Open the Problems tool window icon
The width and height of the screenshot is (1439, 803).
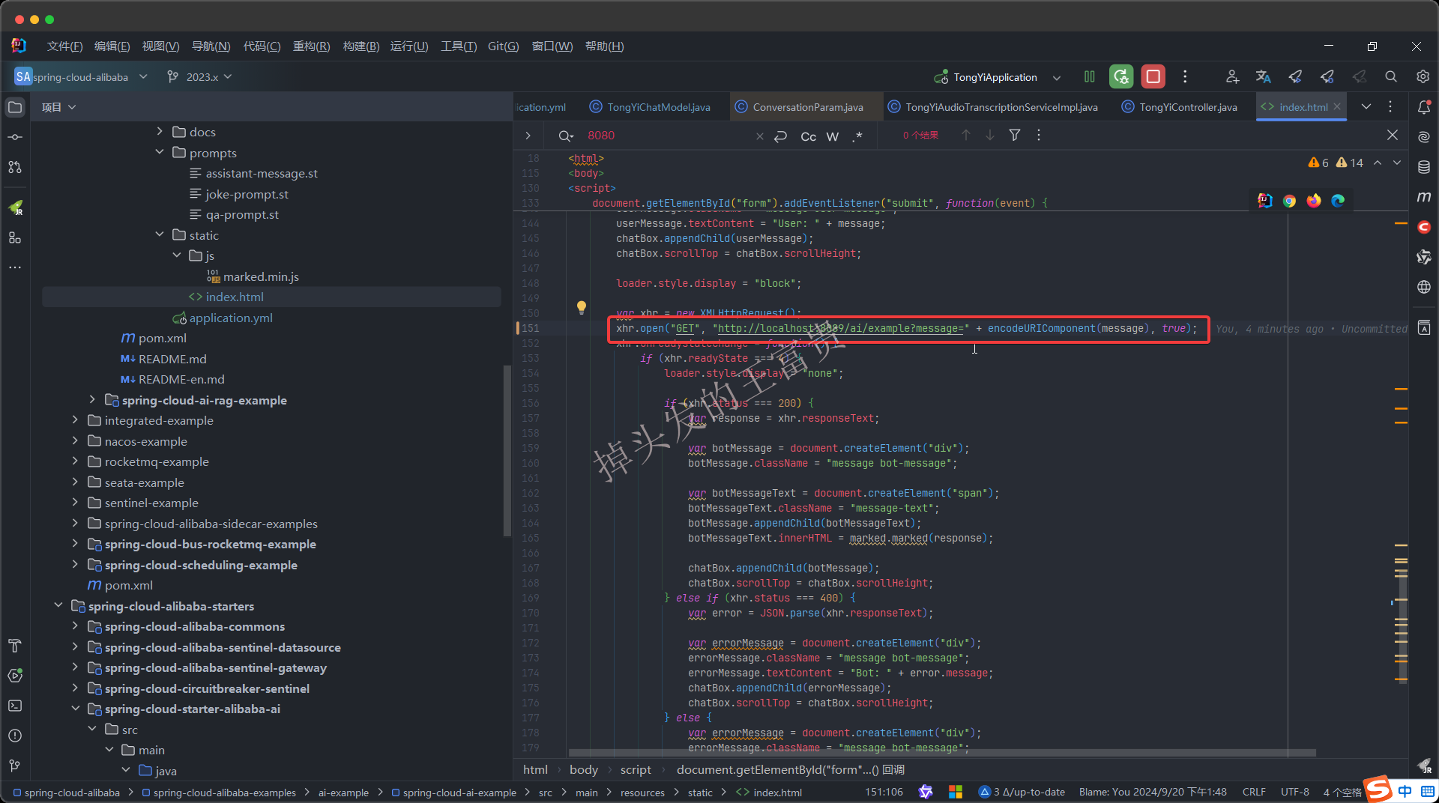click(15, 736)
